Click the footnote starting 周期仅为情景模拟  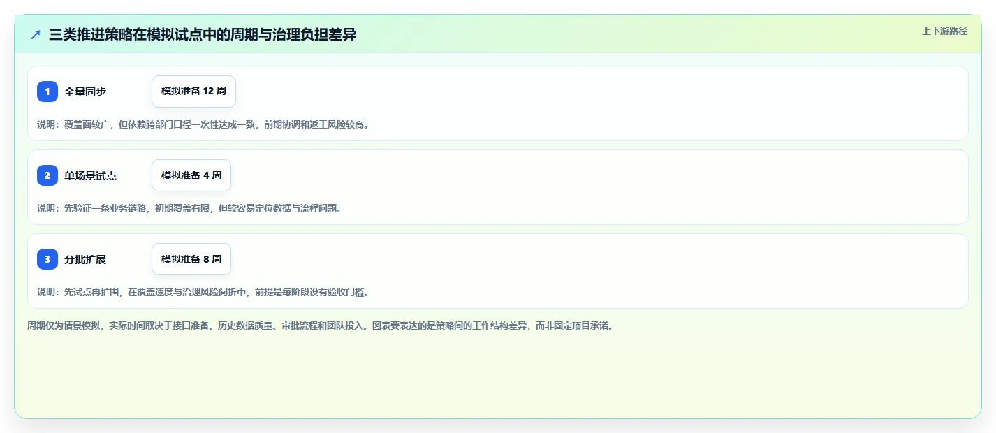pos(320,325)
